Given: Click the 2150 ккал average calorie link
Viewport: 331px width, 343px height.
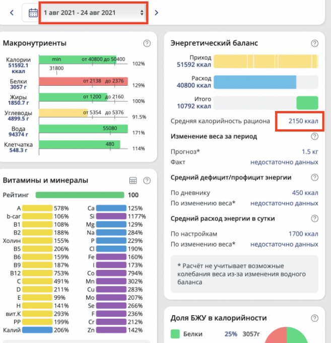Looking at the screenshot, I should pyautogui.click(x=303, y=121).
